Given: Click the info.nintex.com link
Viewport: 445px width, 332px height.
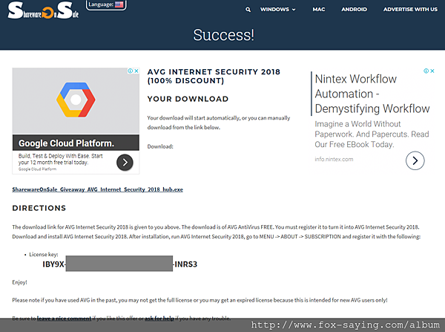Looking at the screenshot, I should pyautogui.click(x=334, y=159).
